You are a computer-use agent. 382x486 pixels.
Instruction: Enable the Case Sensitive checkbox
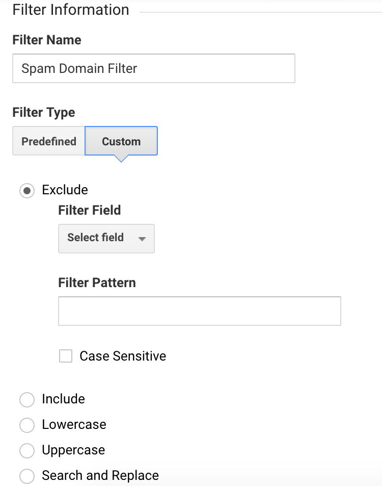click(66, 356)
